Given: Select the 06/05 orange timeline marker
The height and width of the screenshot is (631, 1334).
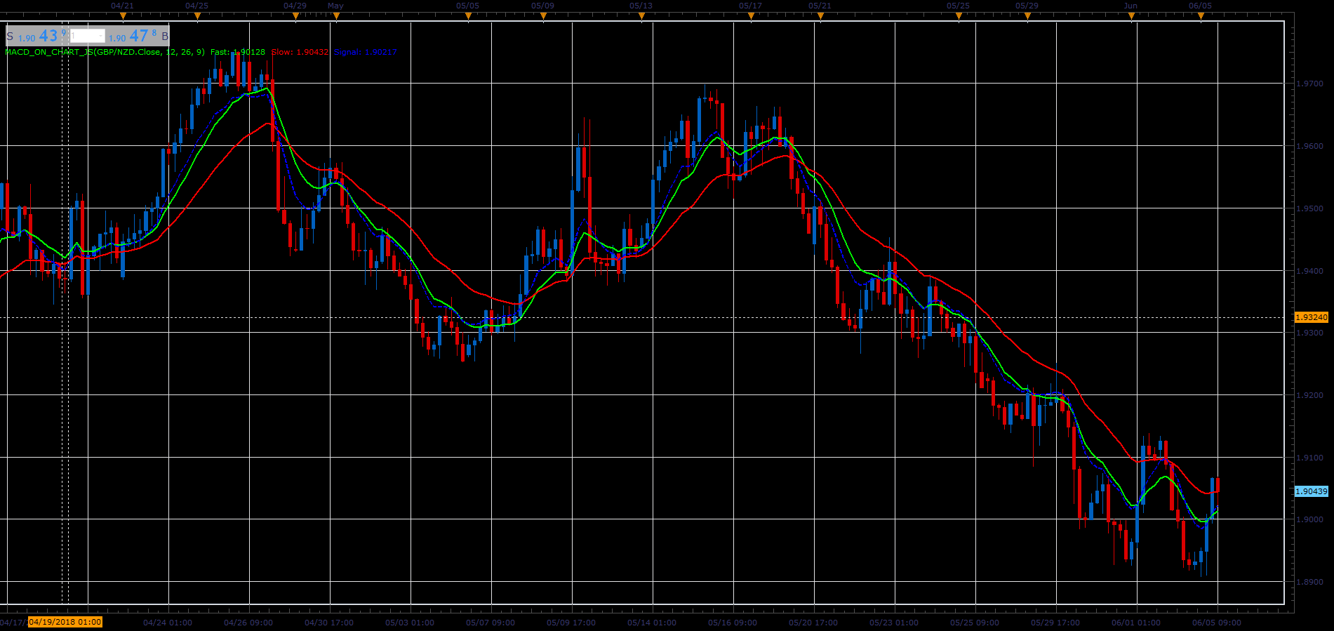Looking at the screenshot, I should click(x=1201, y=15).
